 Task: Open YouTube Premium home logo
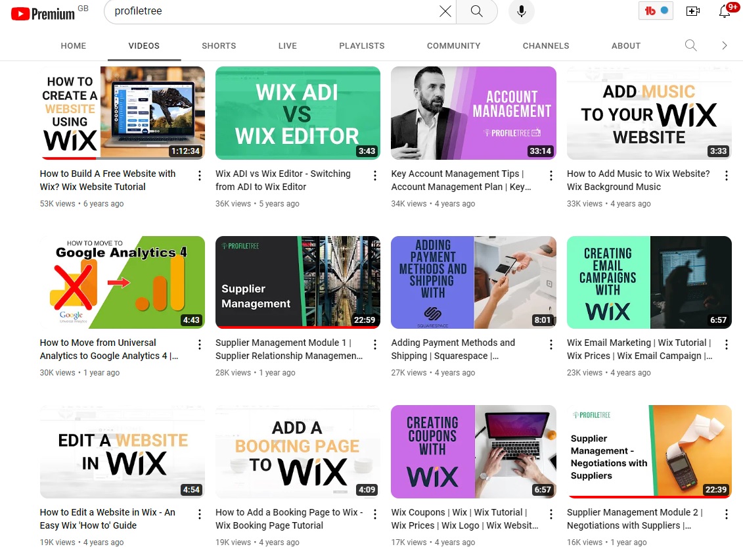(43, 13)
